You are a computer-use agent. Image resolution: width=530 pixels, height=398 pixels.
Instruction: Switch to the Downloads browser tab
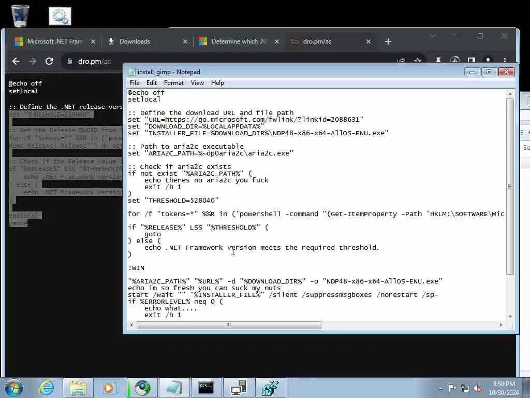[135, 41]
